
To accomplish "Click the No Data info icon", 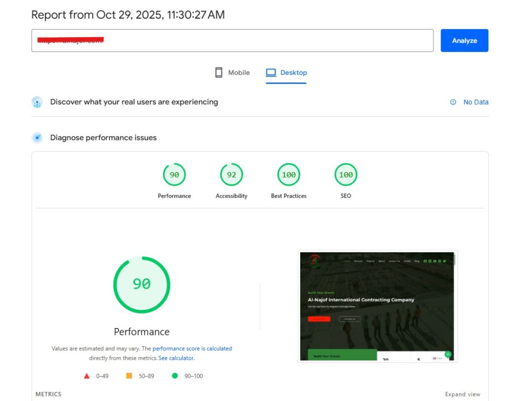I will click(453, 102).
